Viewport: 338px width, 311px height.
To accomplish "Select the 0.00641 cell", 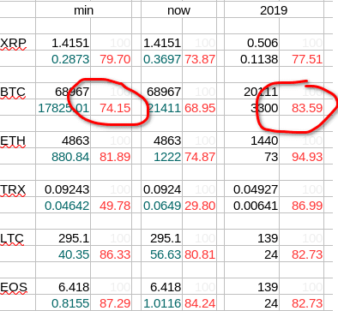I will pyautogui.click(x=251, y=206).
